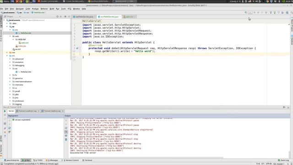Click the refresh deployment icon beside Deployment list
The height and width of the screenshot is (165, 293).
(10, 128)
